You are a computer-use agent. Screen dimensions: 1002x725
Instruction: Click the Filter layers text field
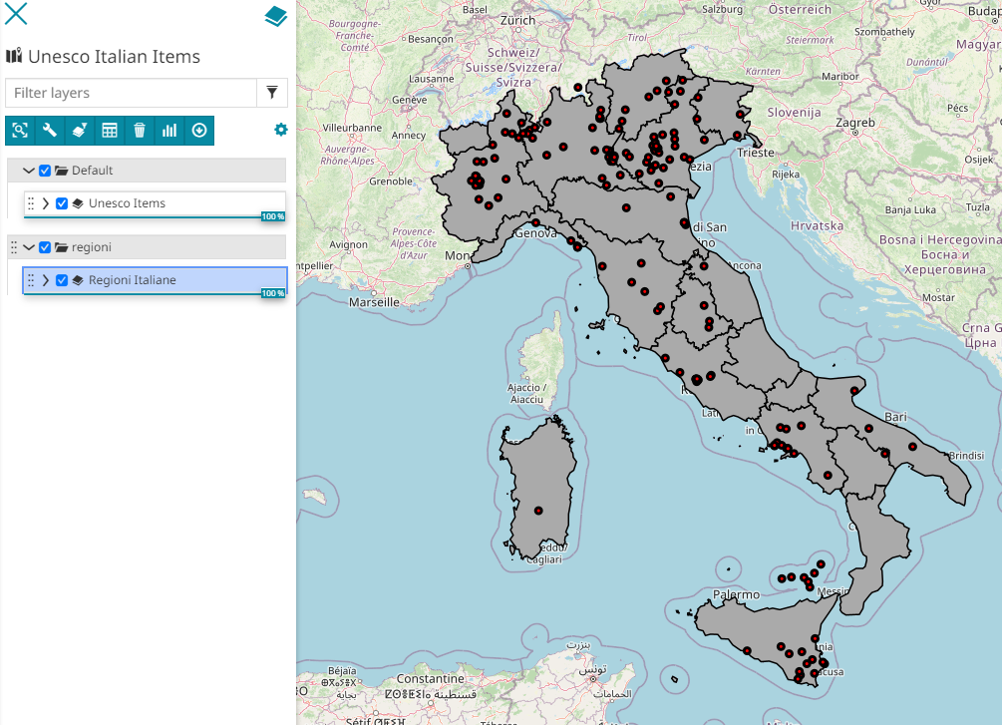coord(131,93)
